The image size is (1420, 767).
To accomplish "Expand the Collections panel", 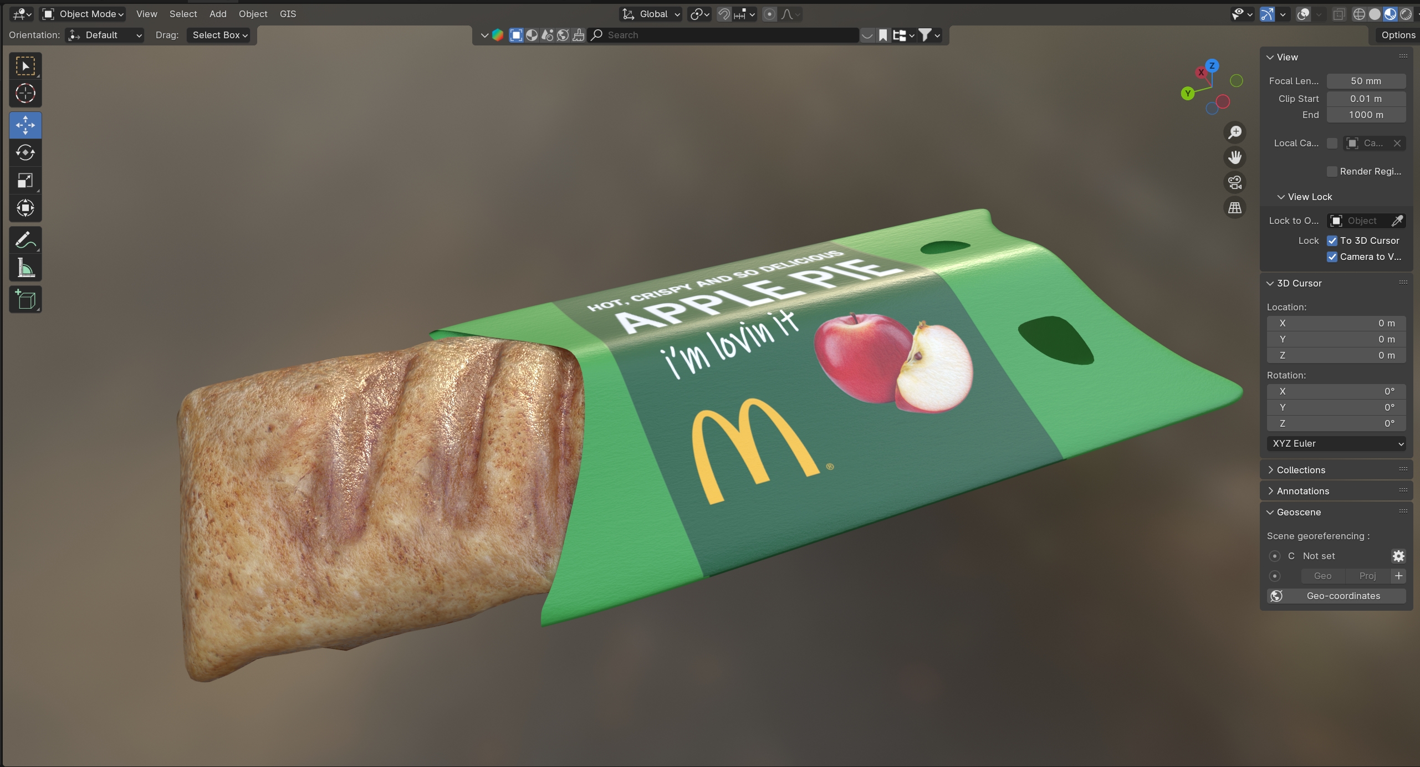I will (1300, 470).
